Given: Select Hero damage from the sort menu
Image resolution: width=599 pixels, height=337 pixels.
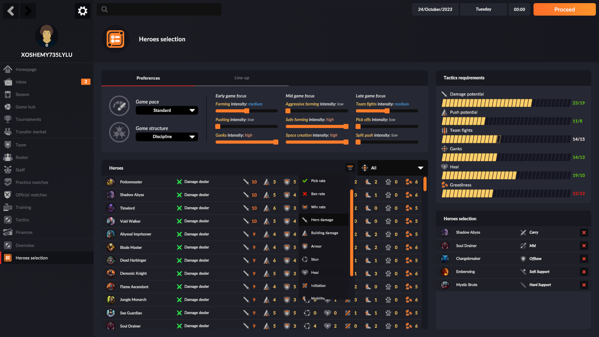Looking at the screenshot, I should pos(322,220).
